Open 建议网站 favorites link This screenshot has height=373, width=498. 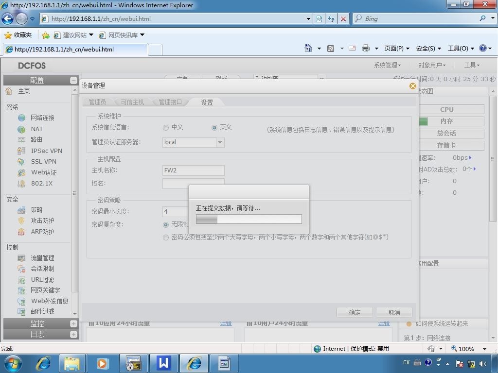74,35
